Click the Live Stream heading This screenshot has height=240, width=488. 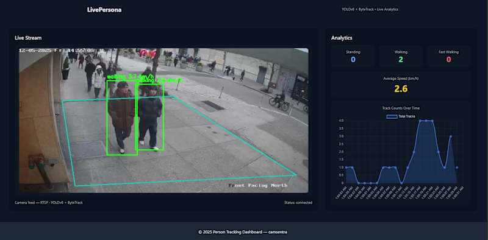tap(28, 38)
